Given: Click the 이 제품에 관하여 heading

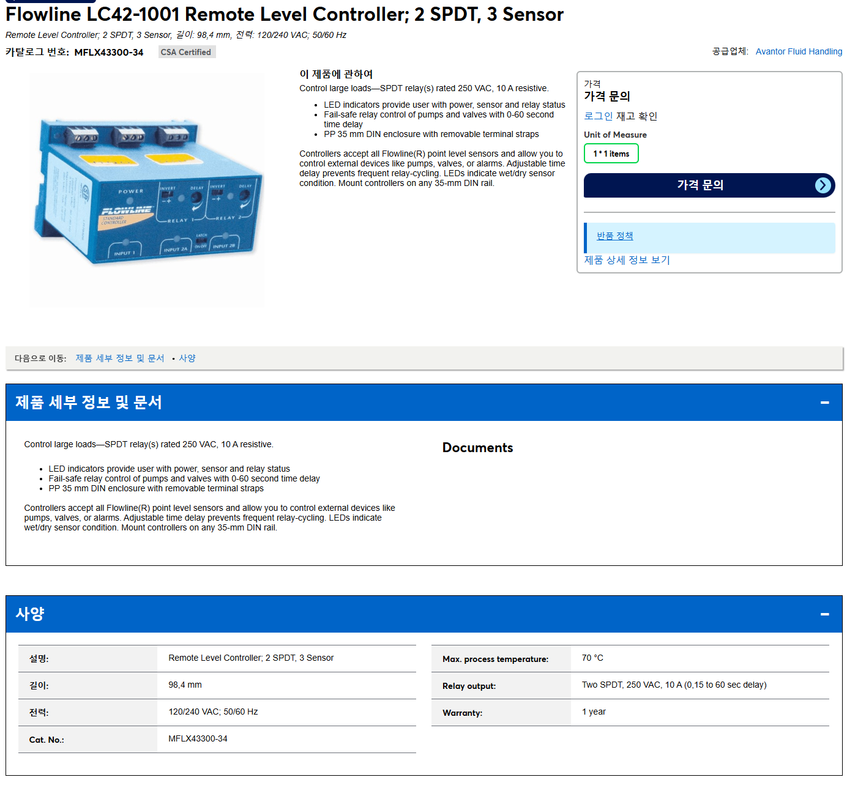Looking at the screenshot, I should coord(336,74).
